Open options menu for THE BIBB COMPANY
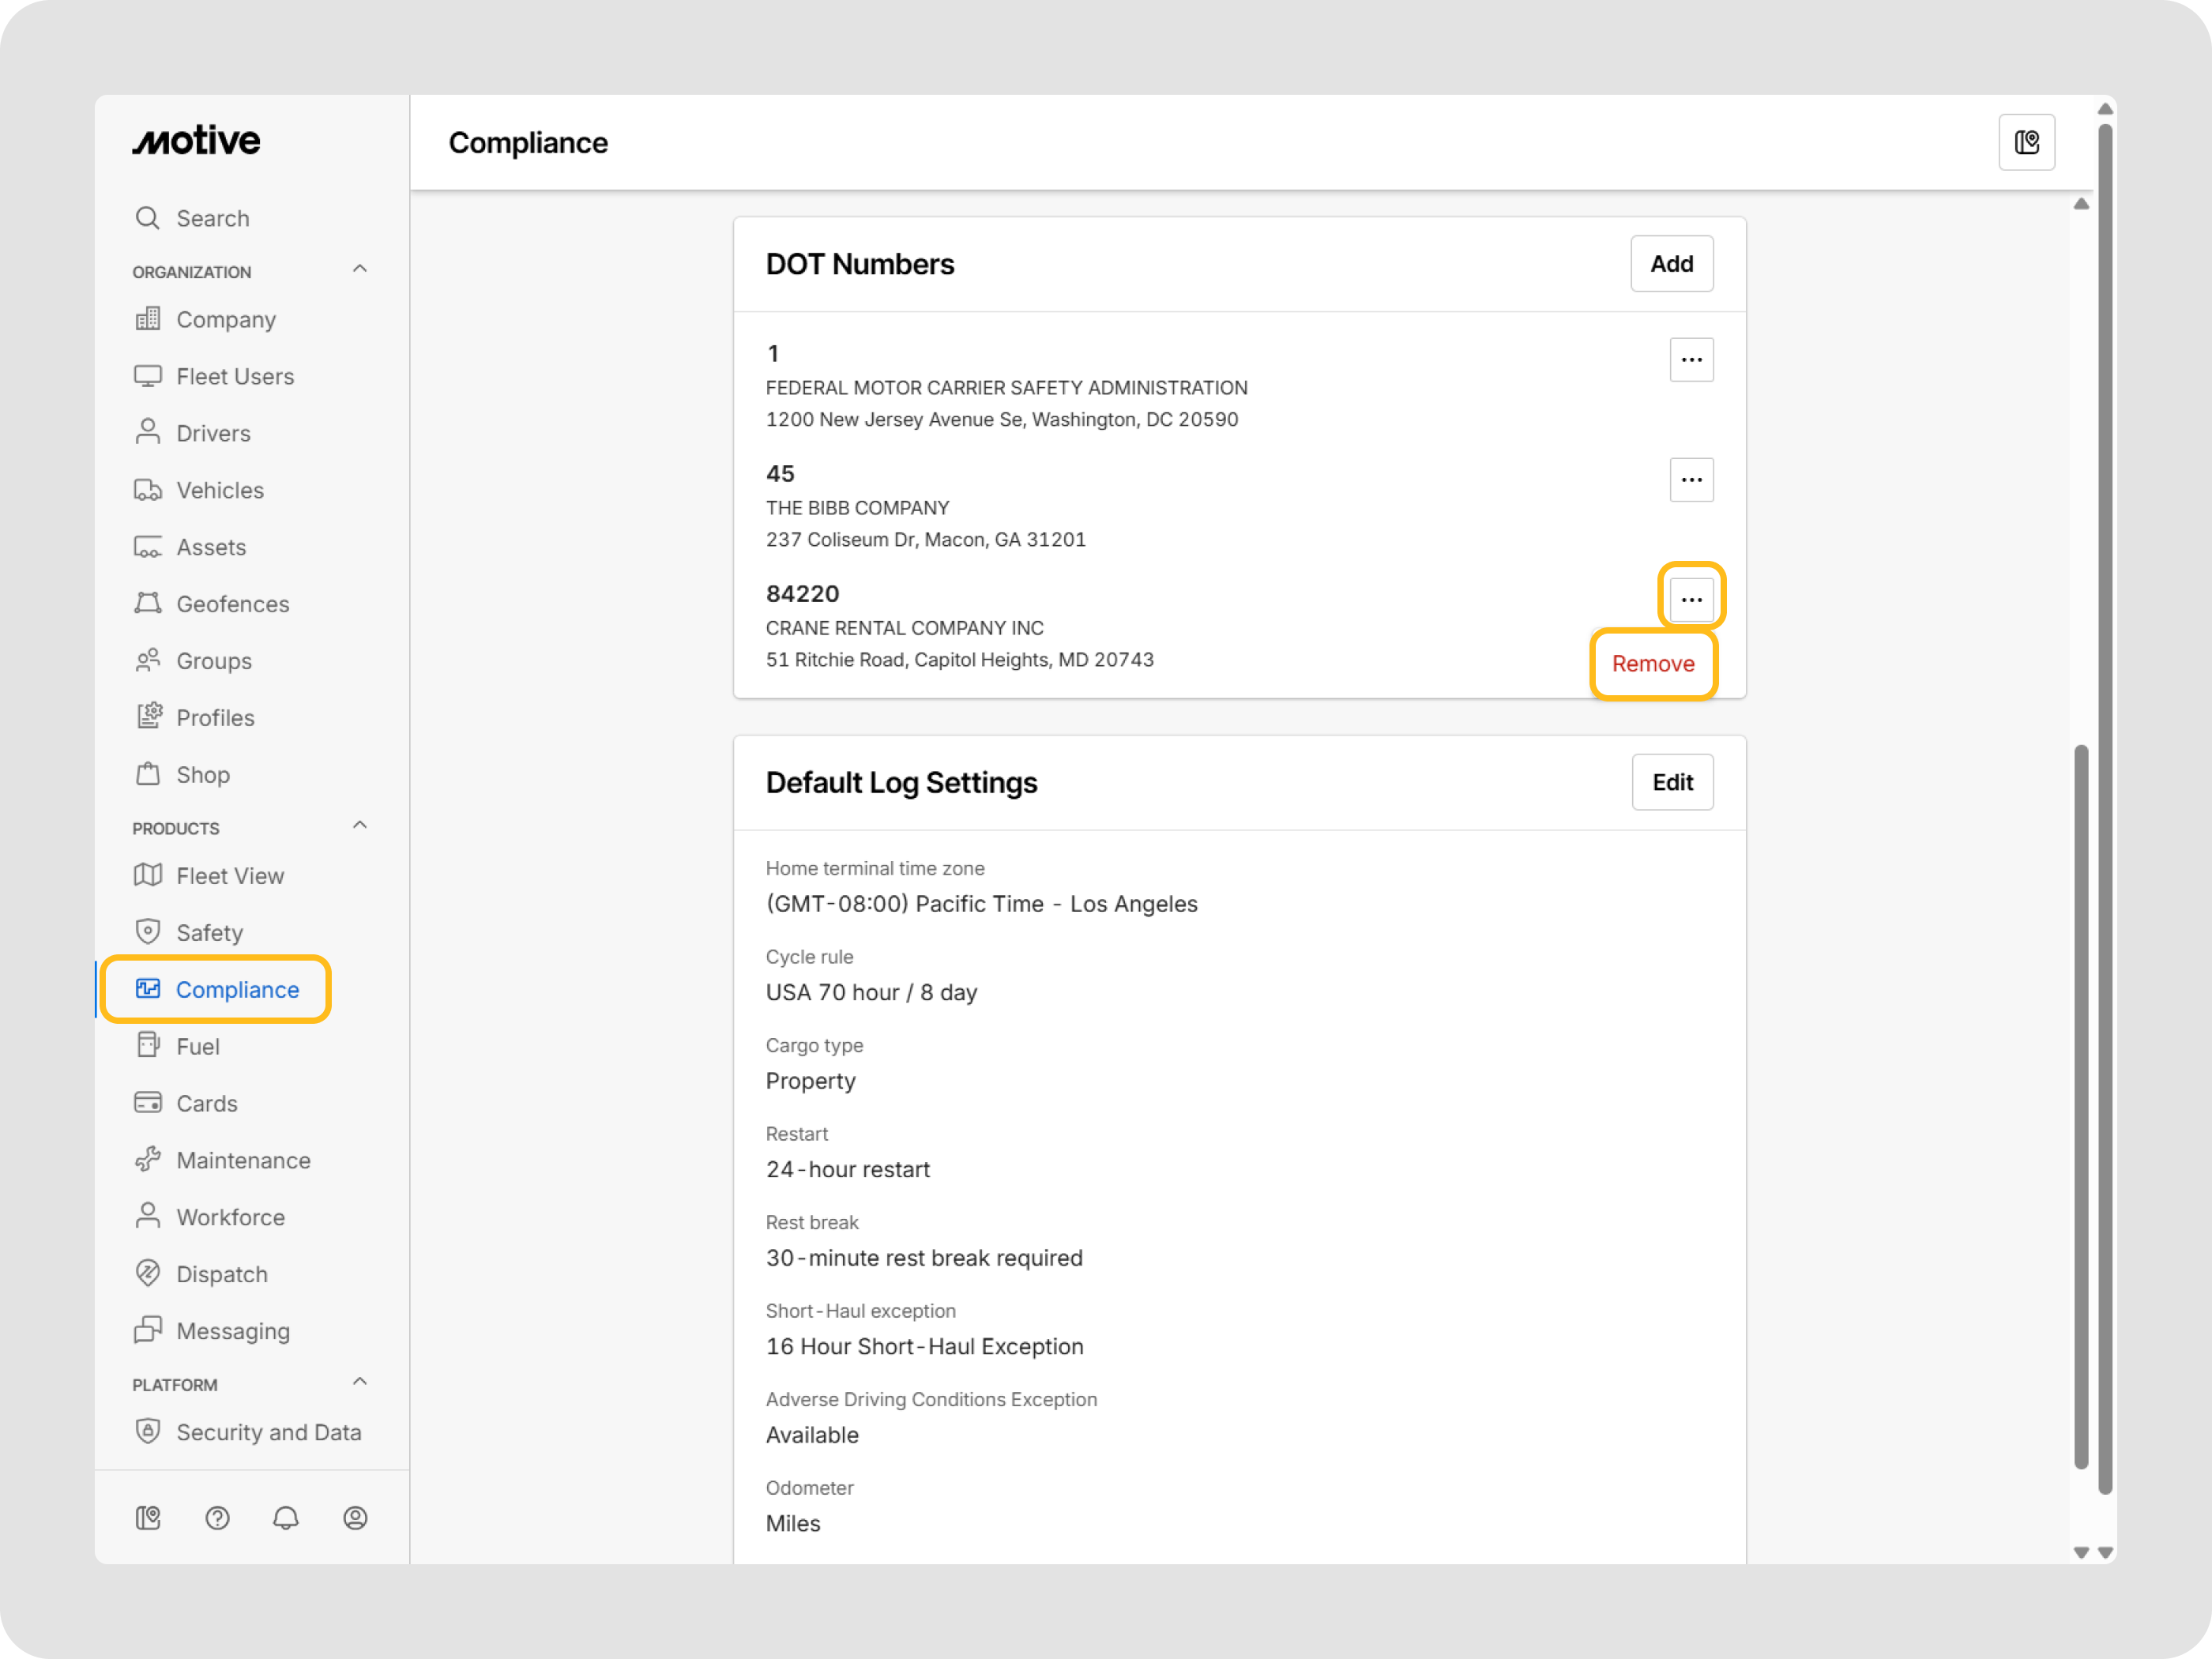 pos(1691,480)
